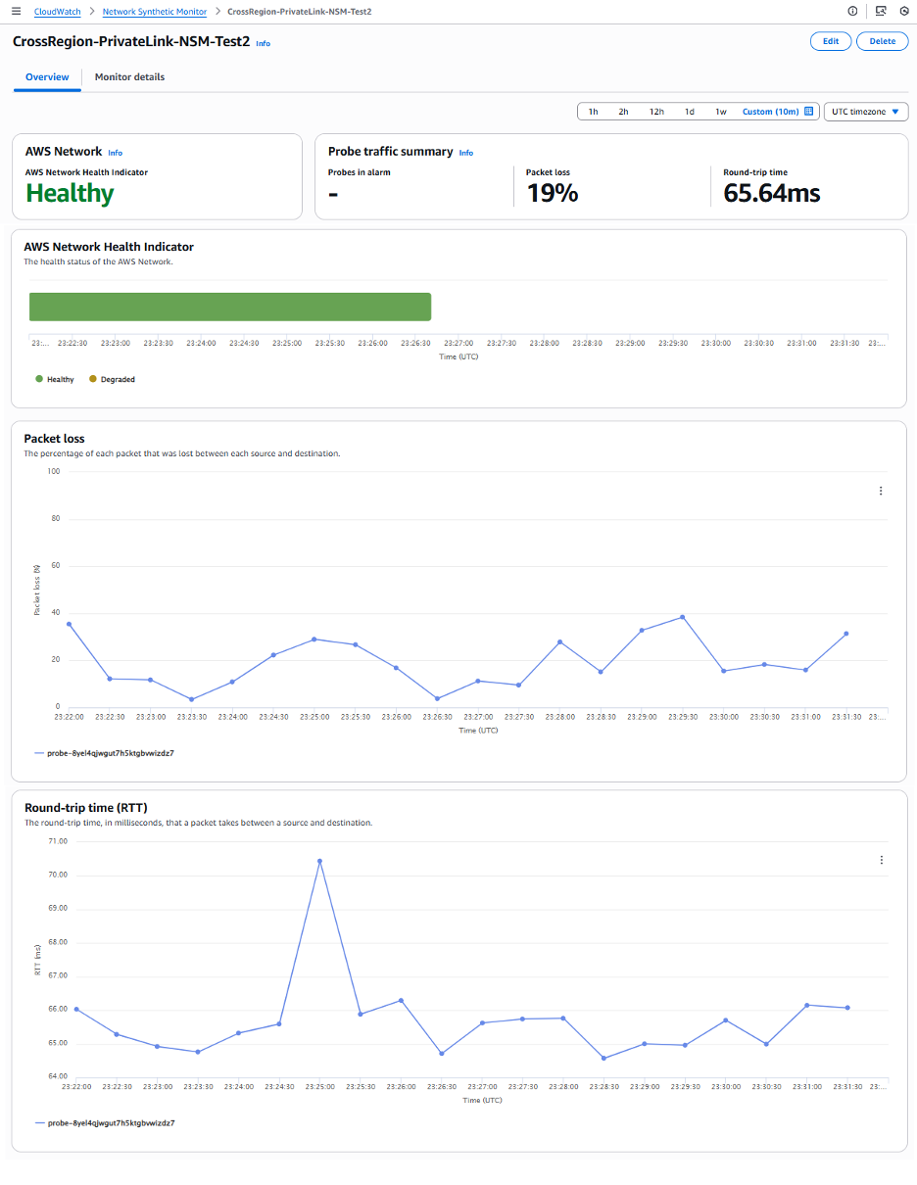Click the screen inspector icon in top bar
The width and height of the screenshot is (917, 1185).
tap(879, 11)
